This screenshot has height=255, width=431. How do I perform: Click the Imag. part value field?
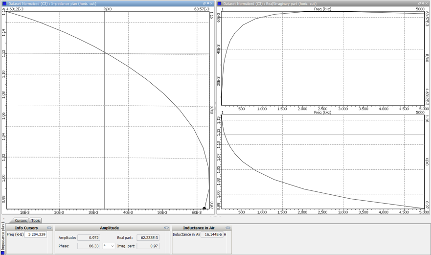[148, 246]
